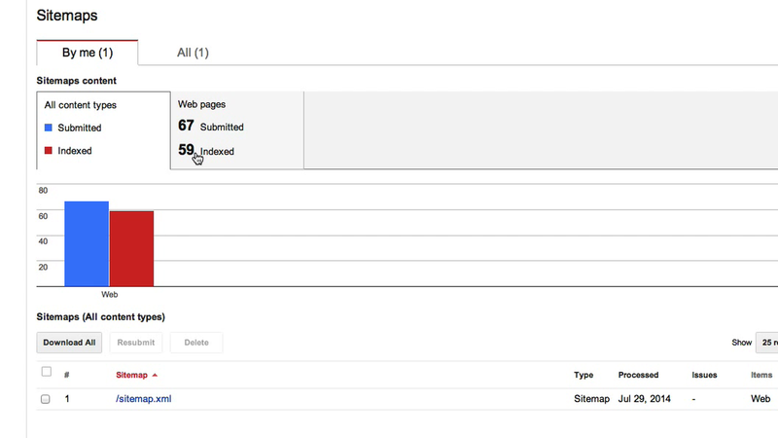Click the blue Submitted bar in chart
This screenshot has width=778, height=438.
point(87,244)
